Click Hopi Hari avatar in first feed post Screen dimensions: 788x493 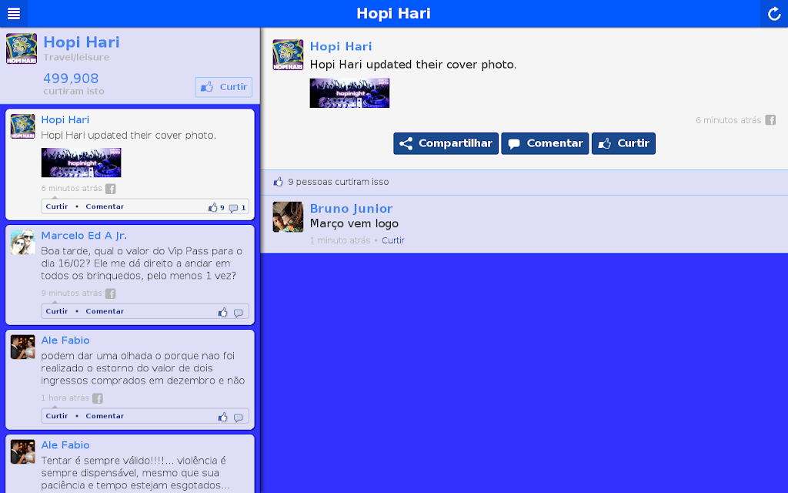tap(22, 126)
